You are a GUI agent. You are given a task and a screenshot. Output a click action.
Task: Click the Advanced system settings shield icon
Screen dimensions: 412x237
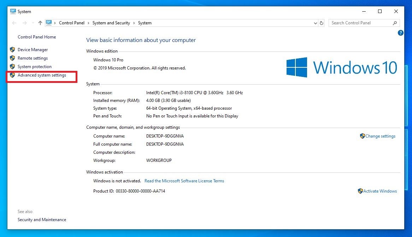12,75
